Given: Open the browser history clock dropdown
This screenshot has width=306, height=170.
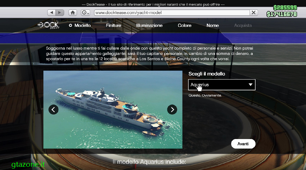Looking at the screenshot, I should 85,13.
